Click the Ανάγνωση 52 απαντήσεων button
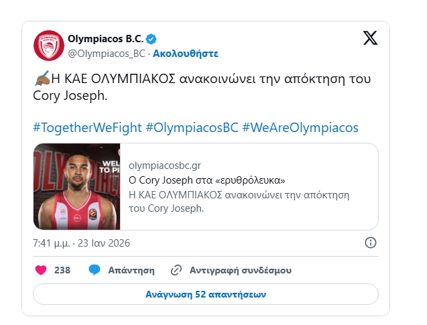Image resolution: width=427 pixels, height=325 pixels. click(x=206, y=294)
